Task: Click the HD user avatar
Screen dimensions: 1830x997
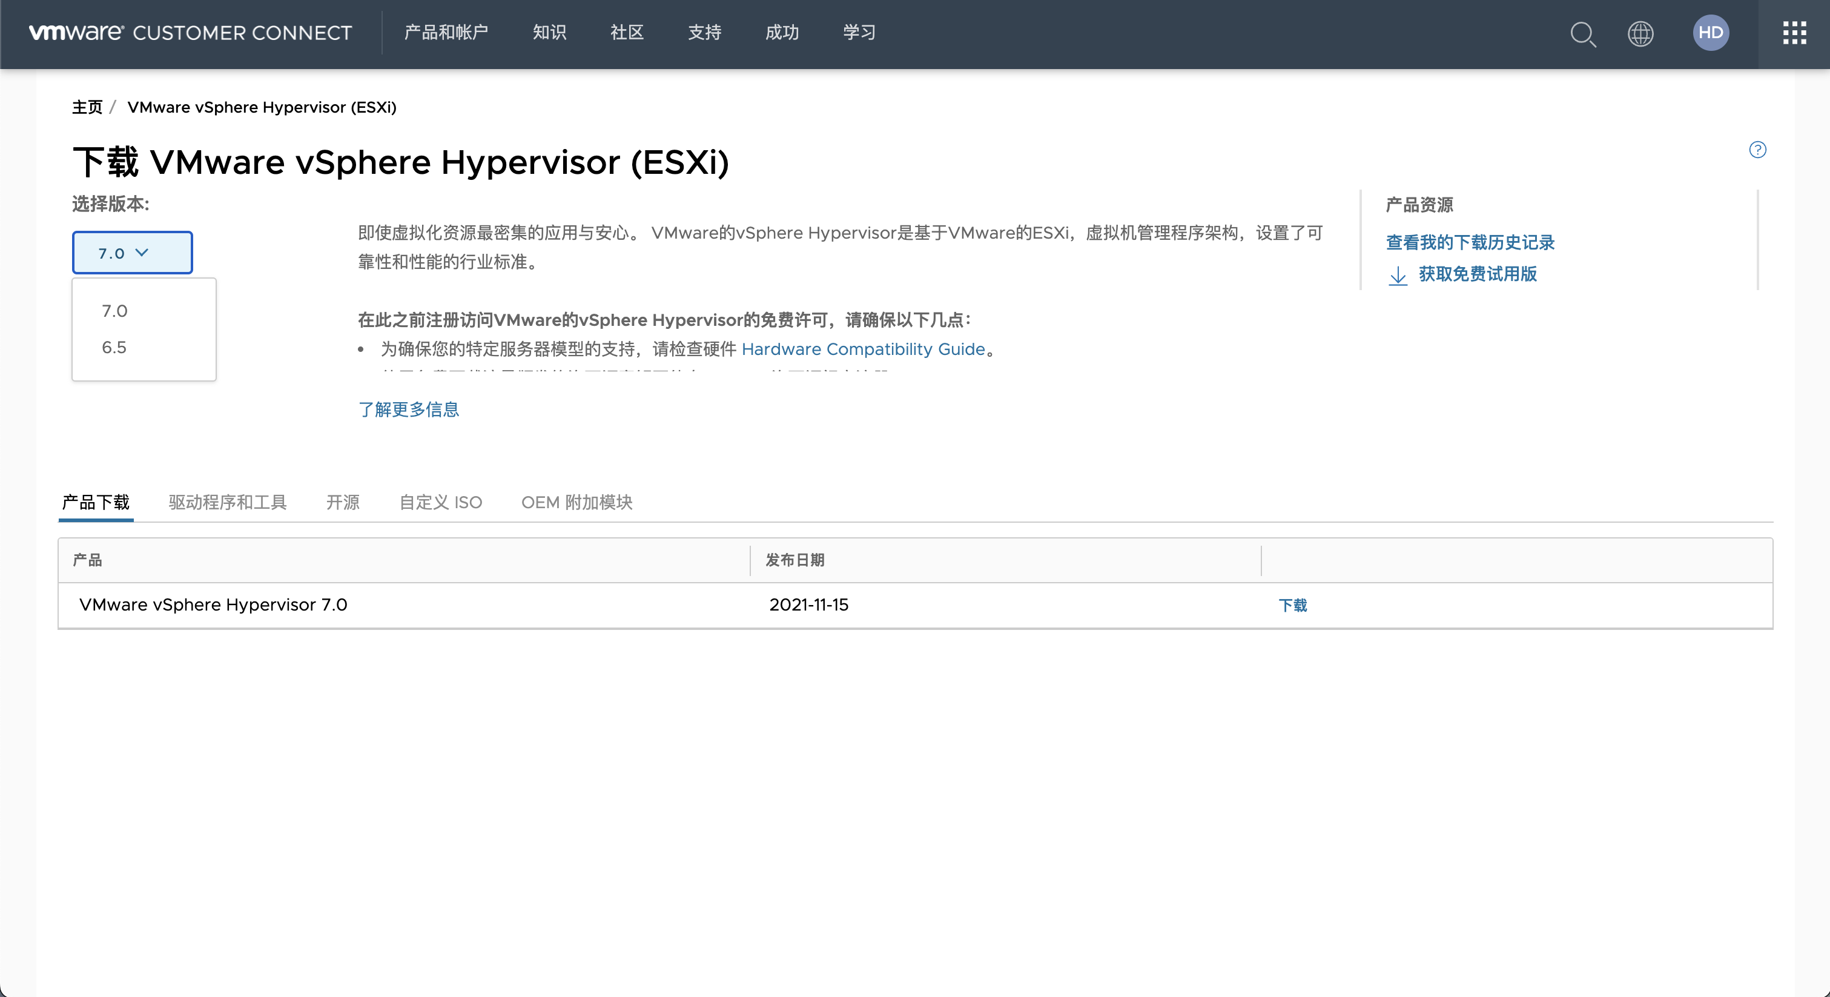Action: coord(1710,33)
